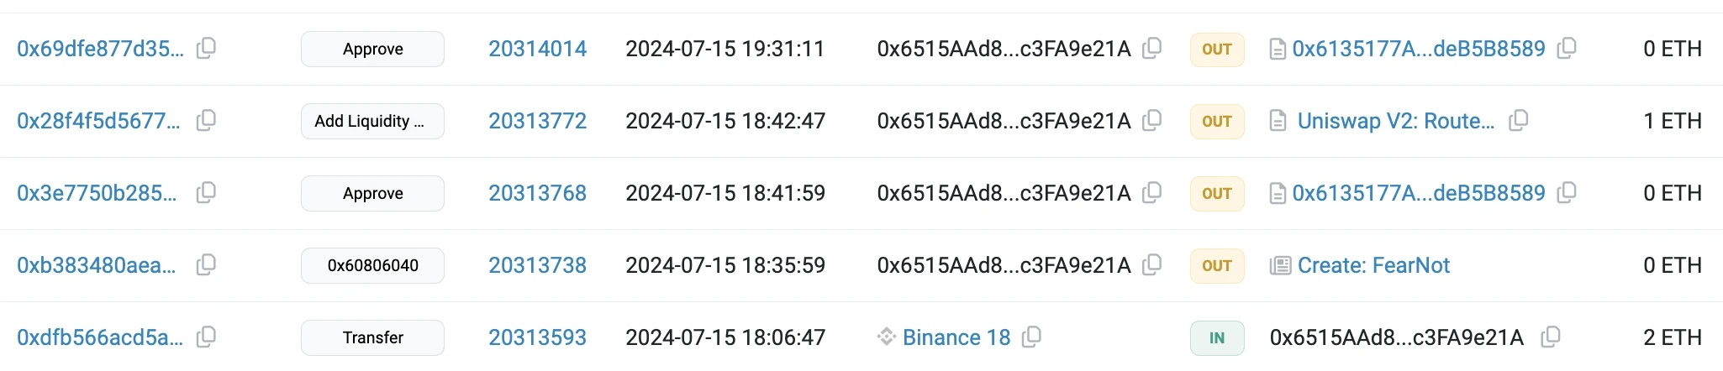Click the green IN direction badge
Image resolution: width=1723 pixels, height=371 pixels.
[x=1217, y=337]
